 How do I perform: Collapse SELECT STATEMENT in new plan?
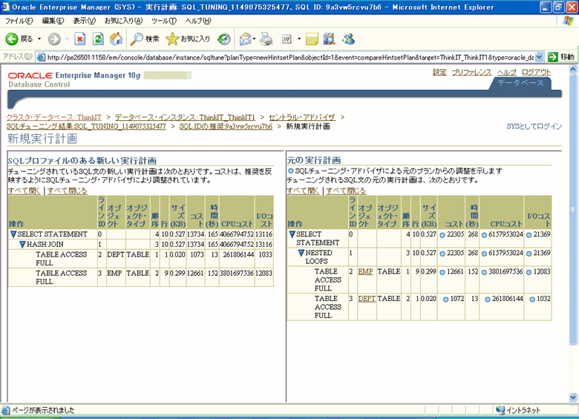point(13,234)
